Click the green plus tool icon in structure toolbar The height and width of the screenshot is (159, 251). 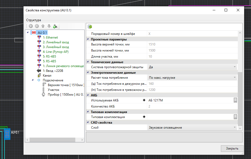tap(55, 26)
